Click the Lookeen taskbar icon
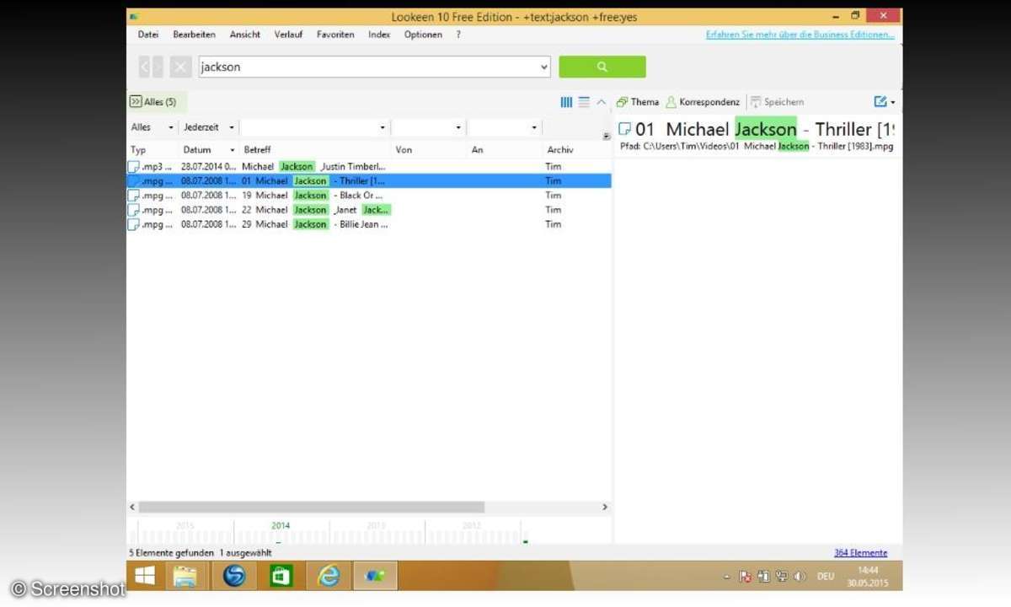The height and width of the screenshot is (607, 1011). pos(375,577)
